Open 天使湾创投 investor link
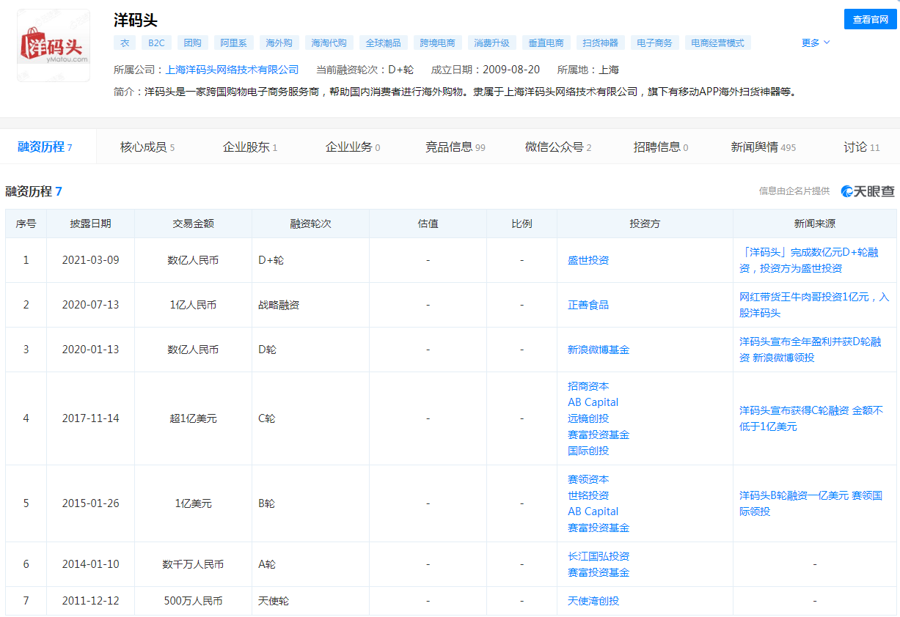The height and width of the screenshot is (617, 900). 593,600
